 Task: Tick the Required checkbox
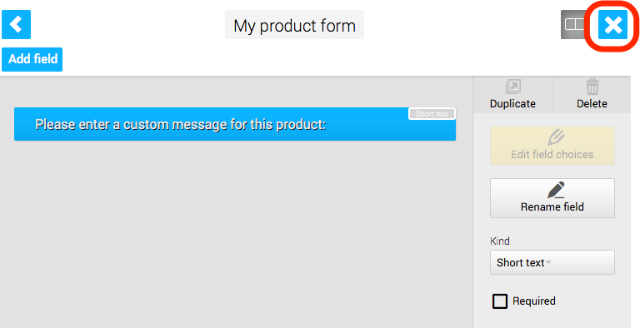coord(500,301)
